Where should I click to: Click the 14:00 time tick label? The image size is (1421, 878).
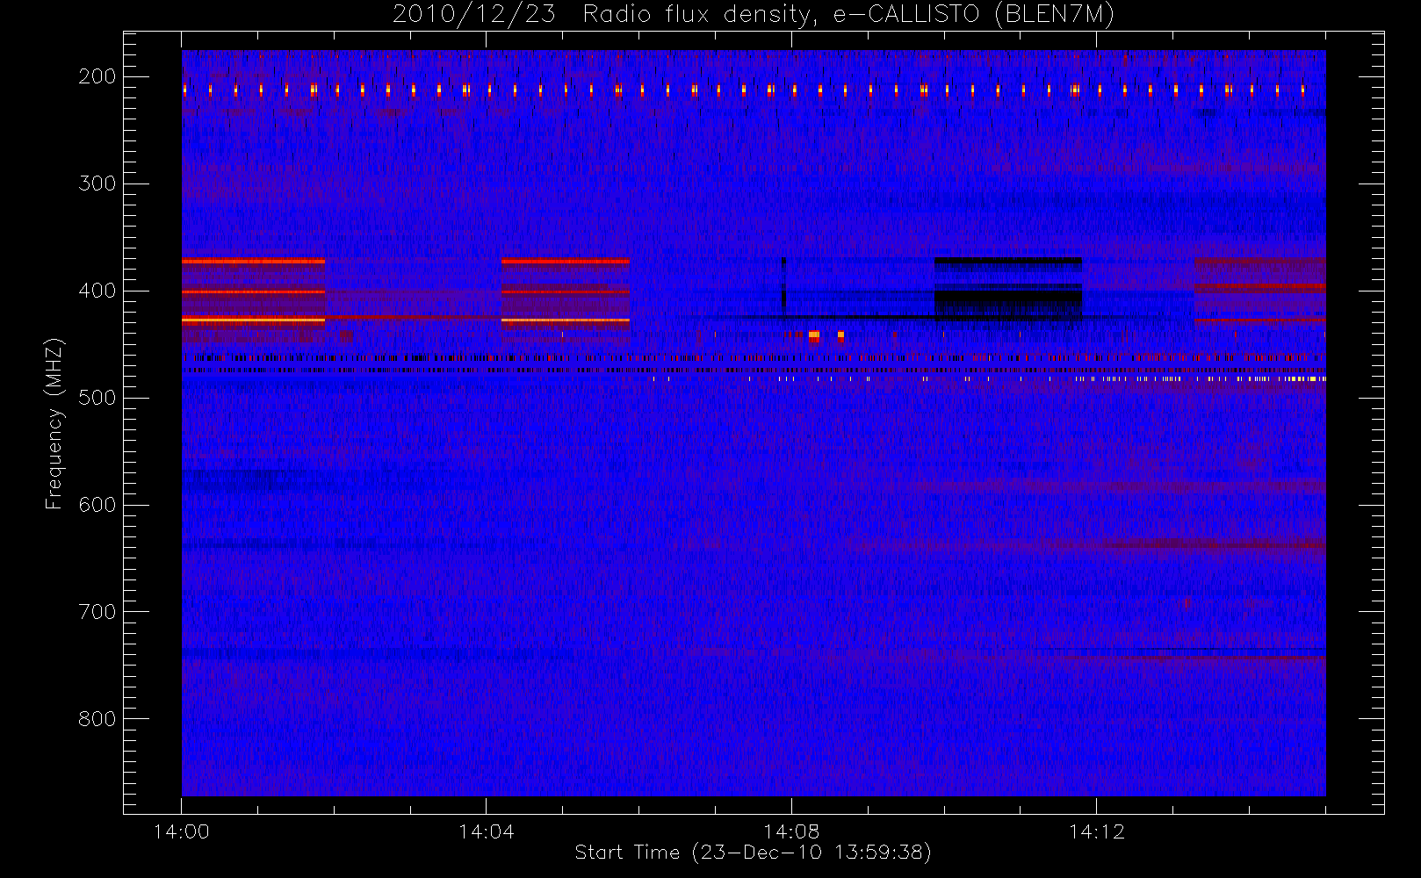click(181, 831)
